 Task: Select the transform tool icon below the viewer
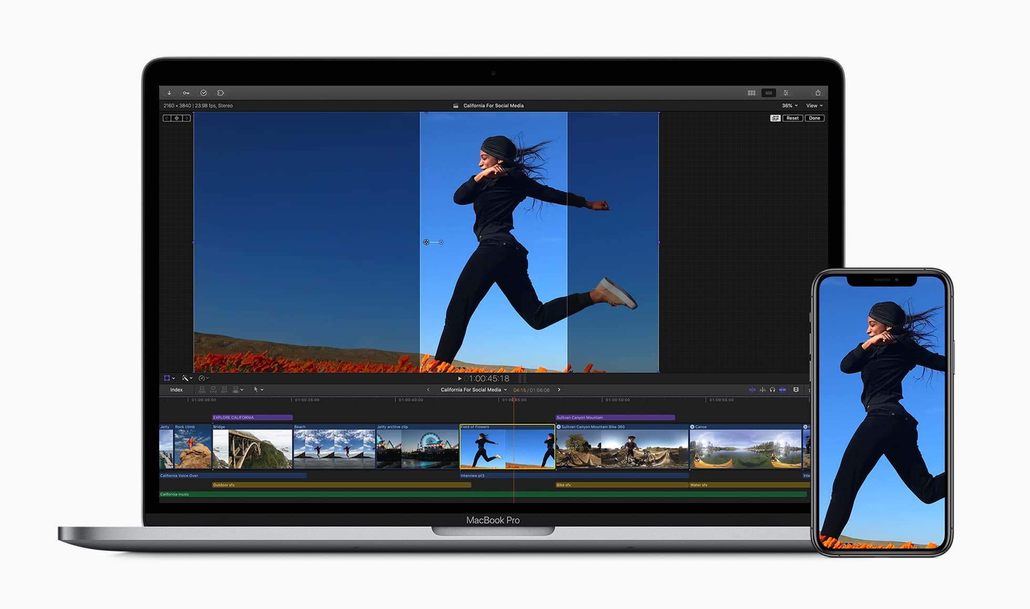[x=167, y=378]
